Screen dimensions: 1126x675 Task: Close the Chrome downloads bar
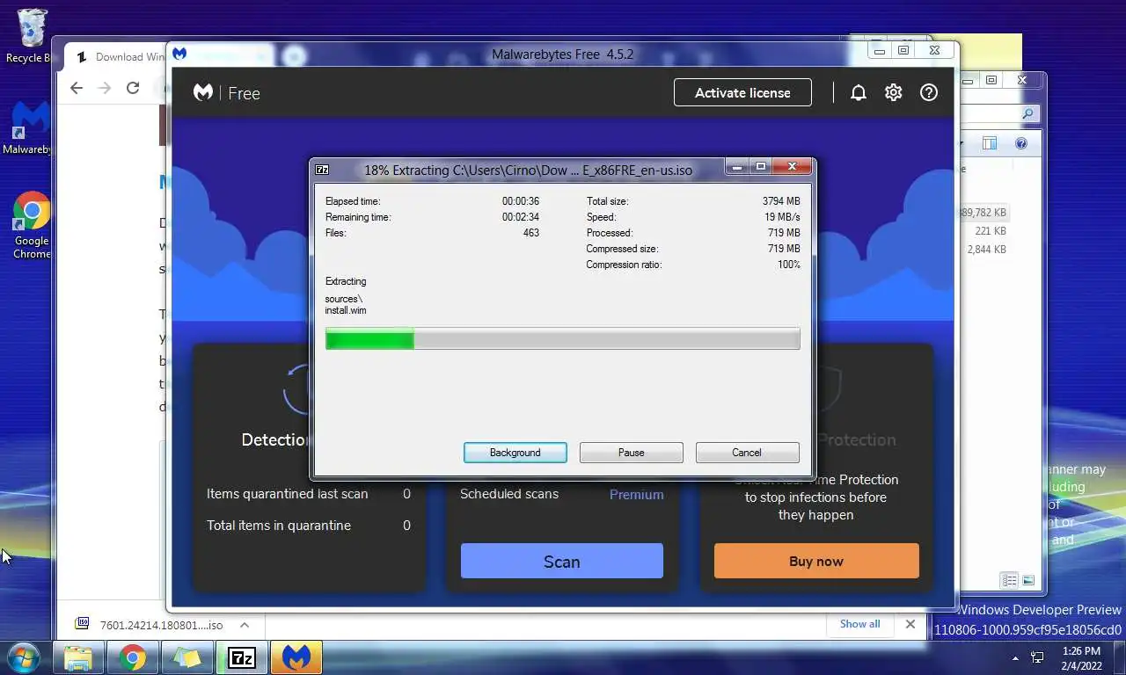[910, 624]
